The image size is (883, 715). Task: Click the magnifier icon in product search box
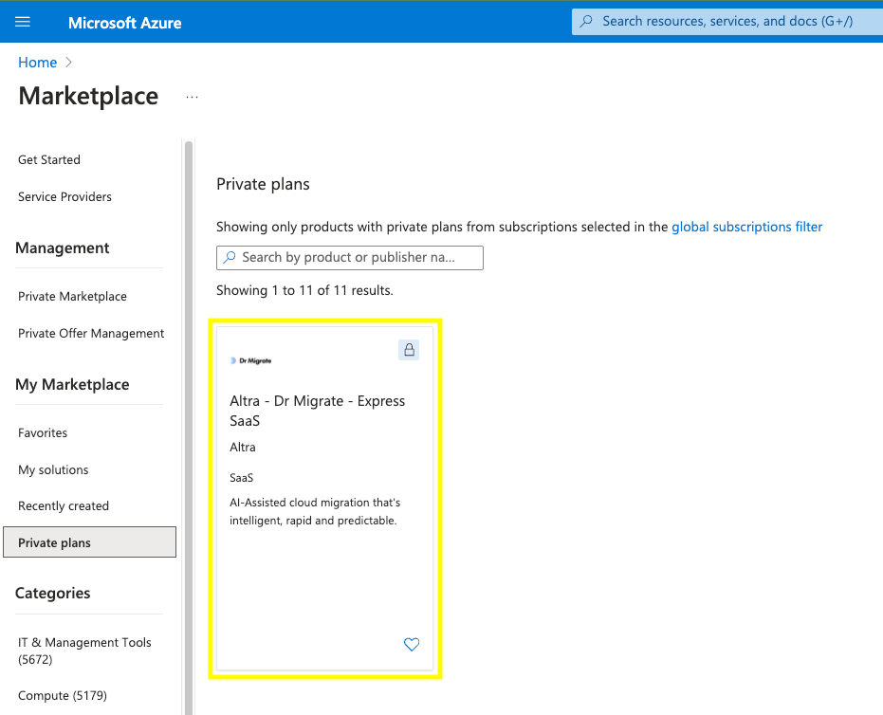pyautogui.click(x=230, y=257)
